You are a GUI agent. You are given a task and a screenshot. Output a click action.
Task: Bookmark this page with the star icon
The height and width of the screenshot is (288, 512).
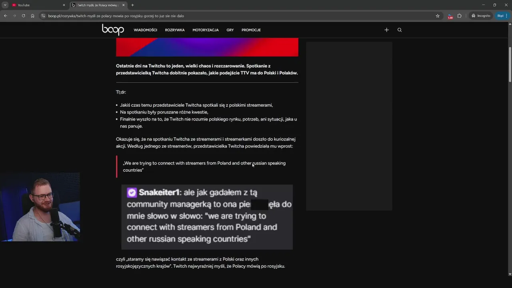coord(438,16)
